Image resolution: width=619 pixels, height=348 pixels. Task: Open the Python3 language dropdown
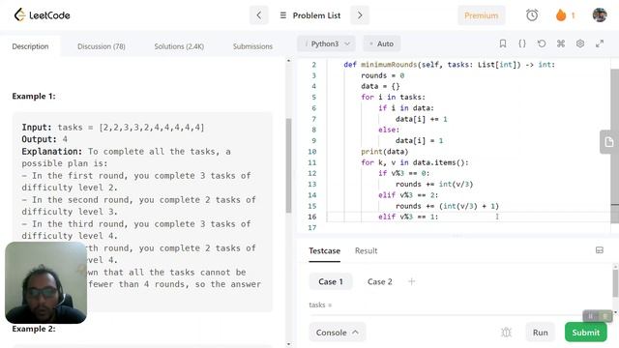(x=327, y=43)
